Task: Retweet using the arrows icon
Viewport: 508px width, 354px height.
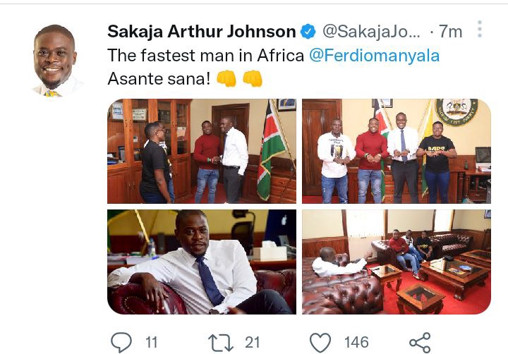Action: coord(221,343)
